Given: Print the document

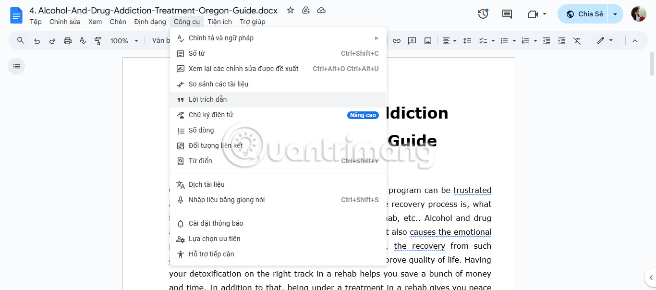Looking at the screenshot, I should [x=68, y=41].
